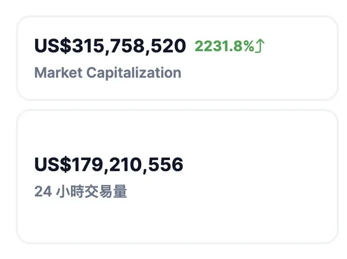Select the US$315,758,520 market cap value
The image size is (347, 259).
110,46
